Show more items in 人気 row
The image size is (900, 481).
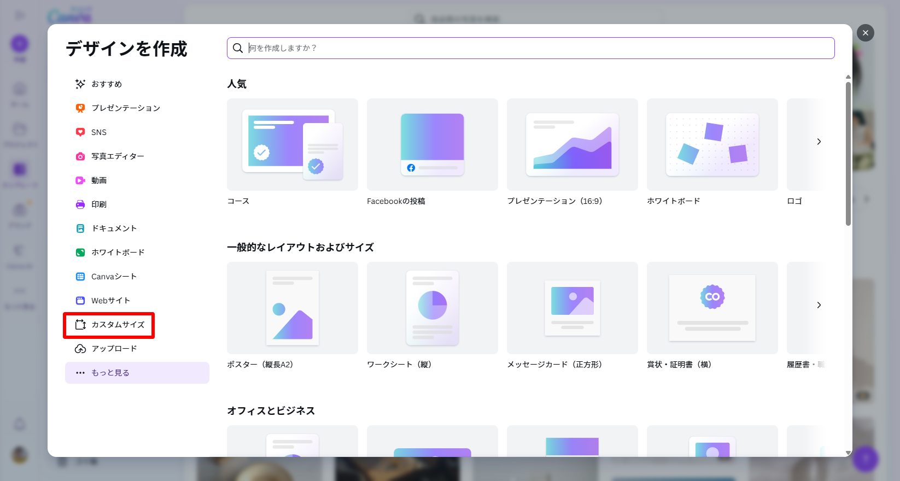tap(819, 142)
